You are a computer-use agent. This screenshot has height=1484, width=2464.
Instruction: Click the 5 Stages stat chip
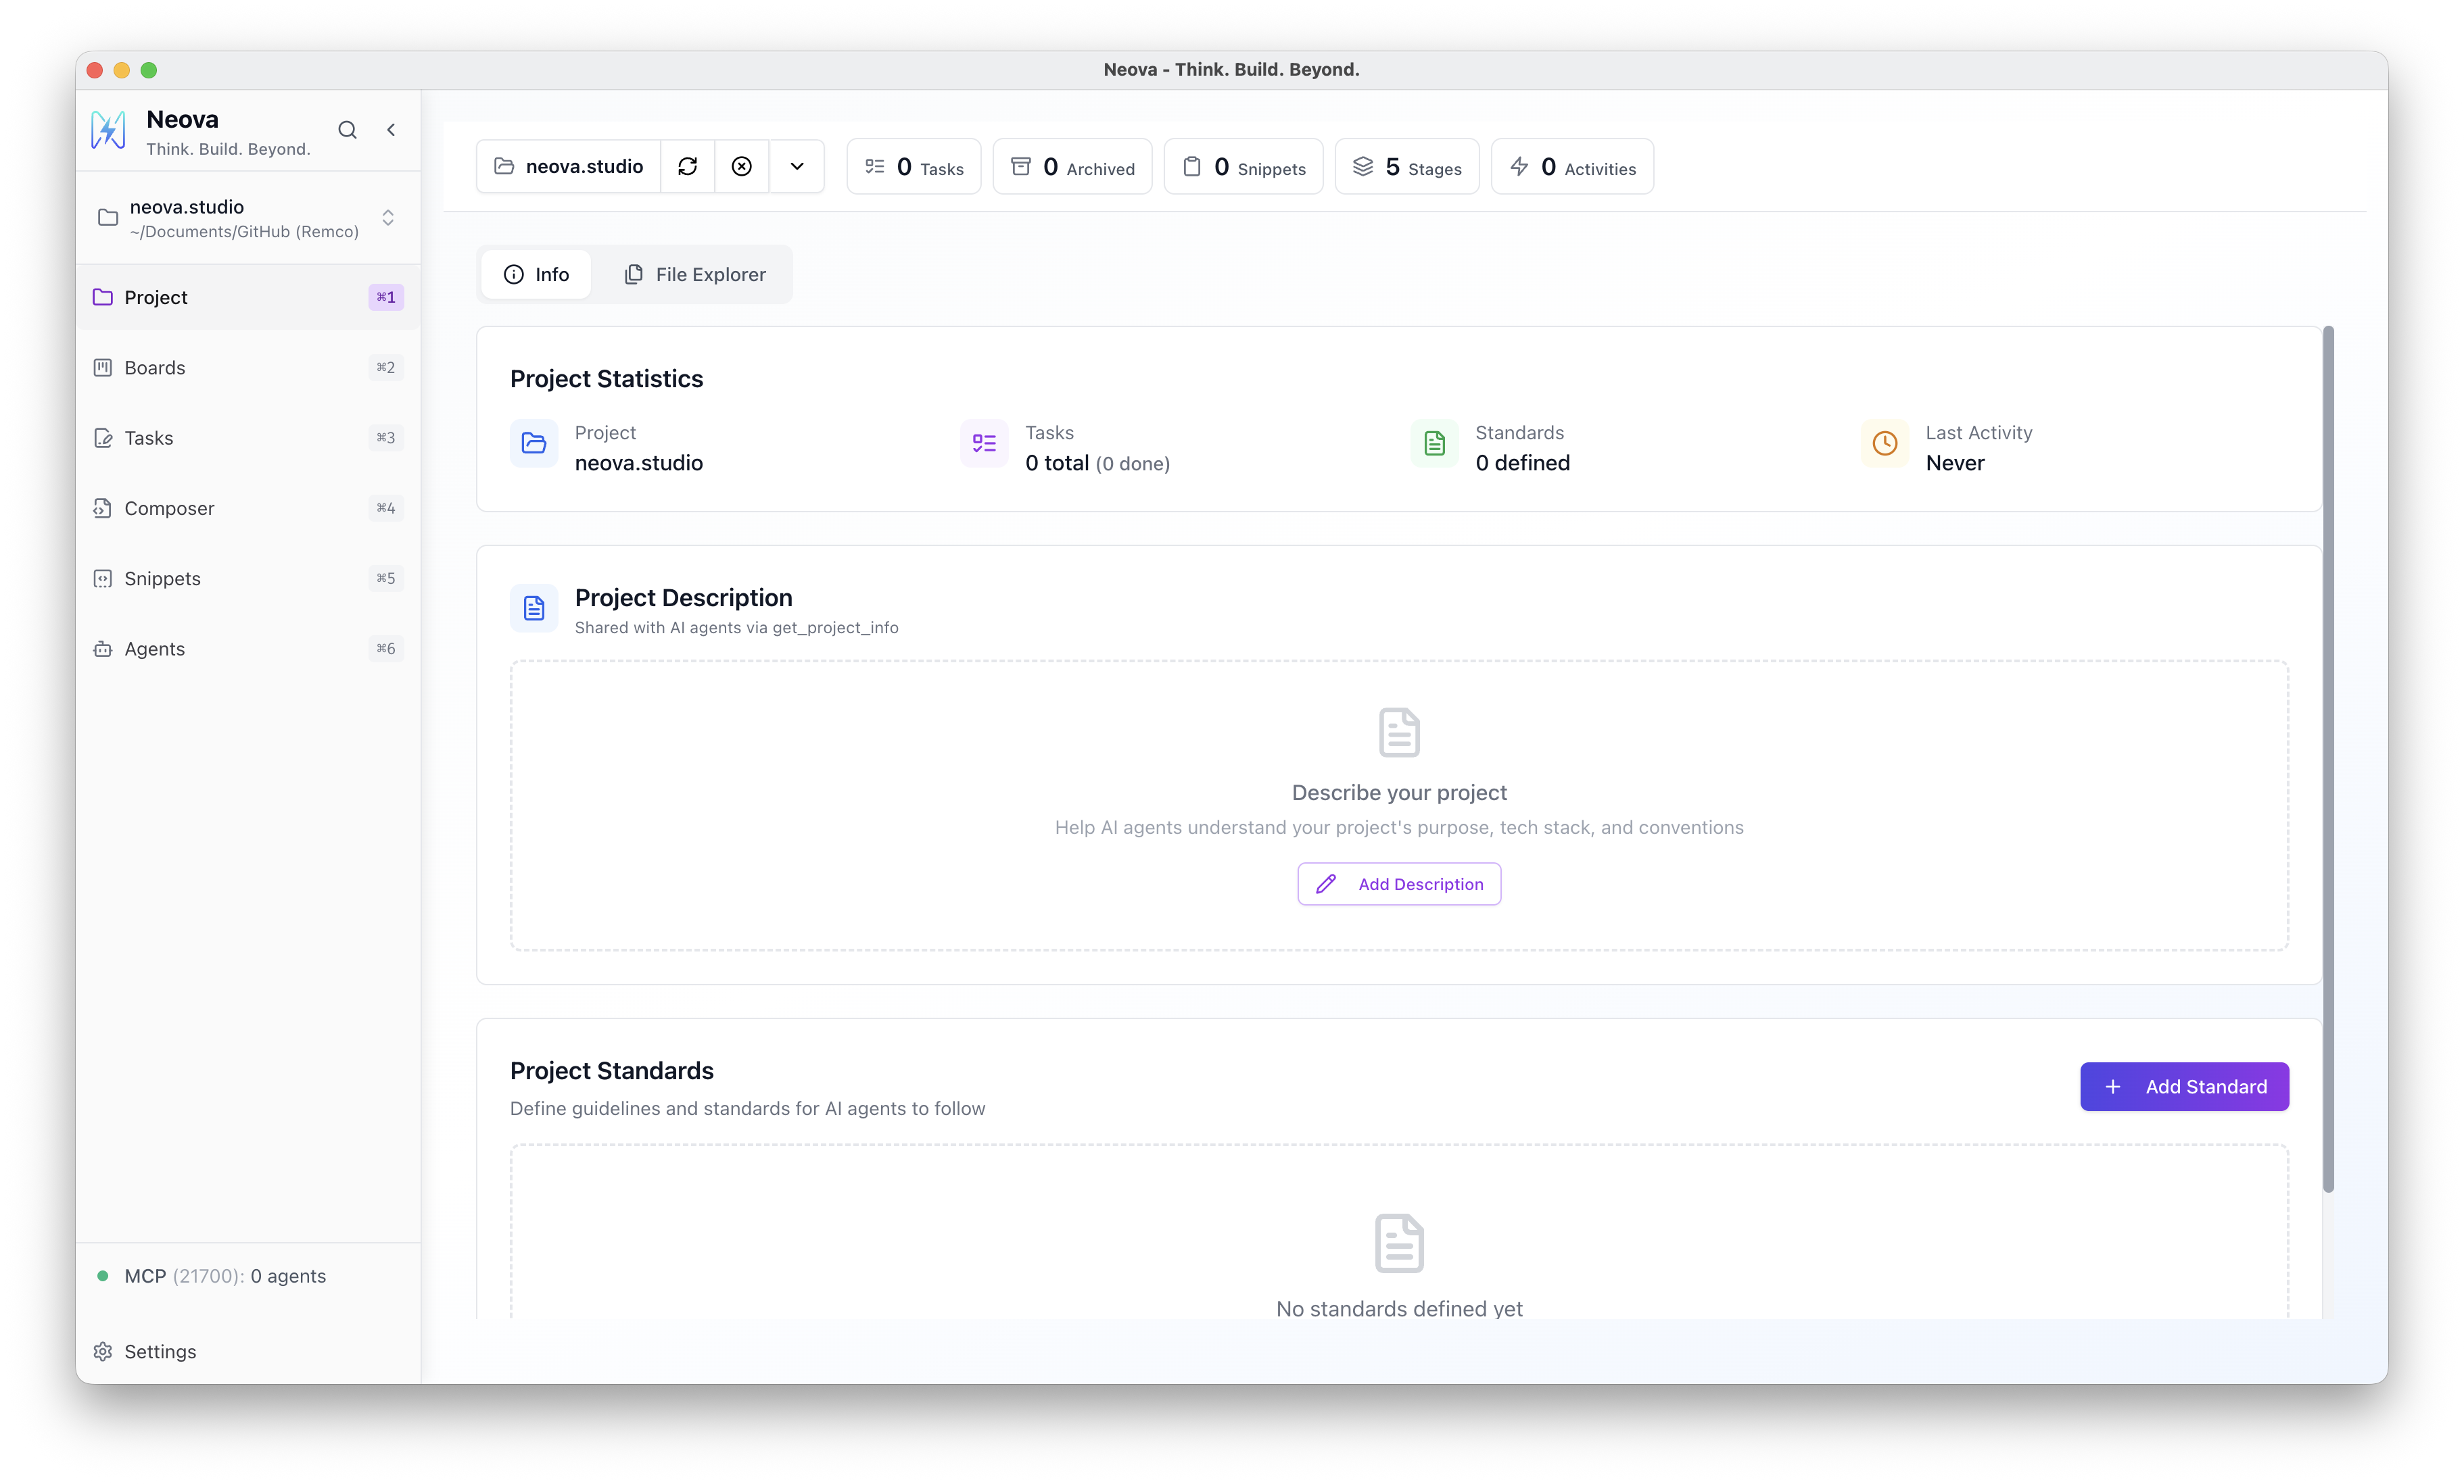(x=1406, y=166)
